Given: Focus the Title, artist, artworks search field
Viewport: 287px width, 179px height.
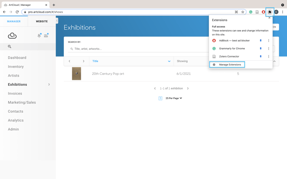Looking at the screenshot, I should [139, 49].
